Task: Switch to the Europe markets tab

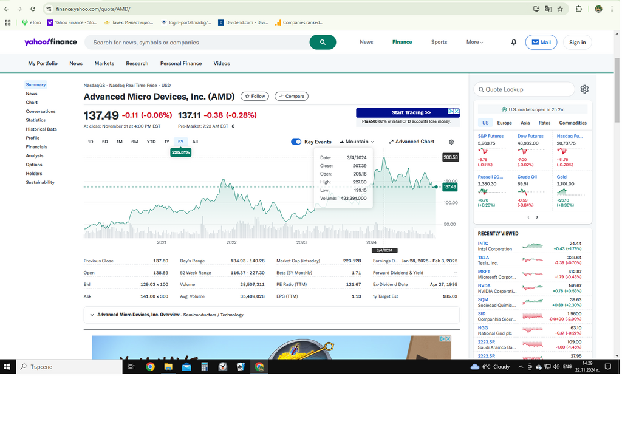Action: pyautogui.click(x=504, y=123)
